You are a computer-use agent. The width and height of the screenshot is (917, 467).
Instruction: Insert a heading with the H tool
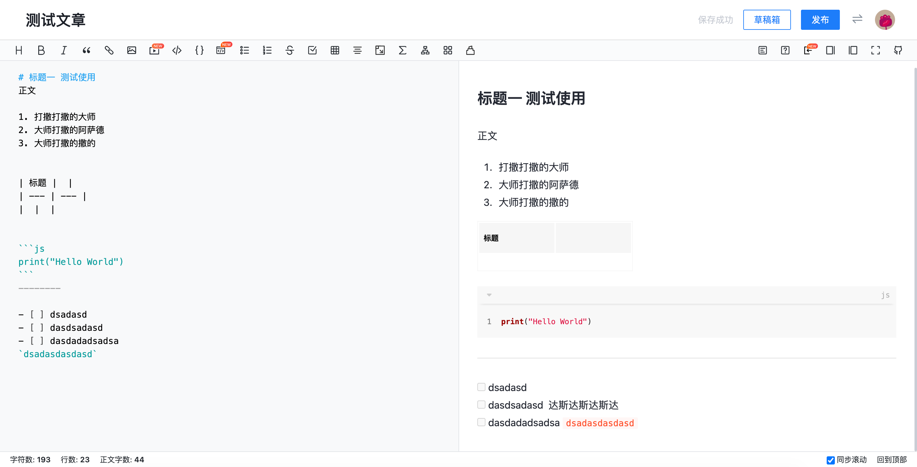click(x=19, y=50)
